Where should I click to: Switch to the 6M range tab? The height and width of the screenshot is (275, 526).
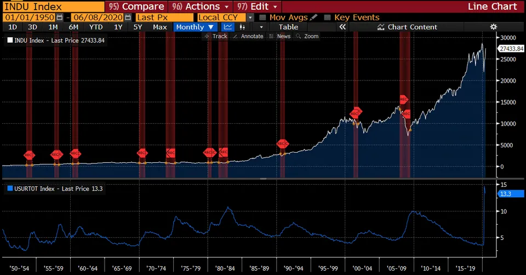(73, 27)
